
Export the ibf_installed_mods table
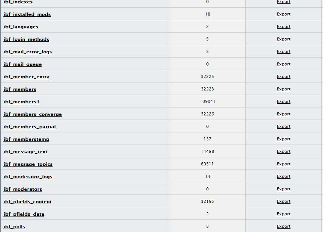pyautogui.click(x=283, y=14)
